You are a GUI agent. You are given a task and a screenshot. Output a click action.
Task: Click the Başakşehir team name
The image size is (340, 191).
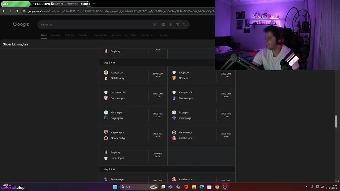tap(117, 118)
